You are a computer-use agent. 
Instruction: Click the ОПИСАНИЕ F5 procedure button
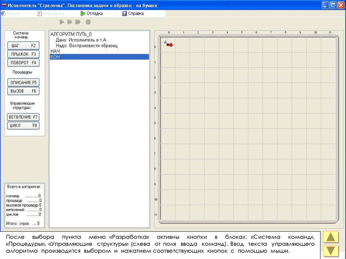[x=23, y=82]
